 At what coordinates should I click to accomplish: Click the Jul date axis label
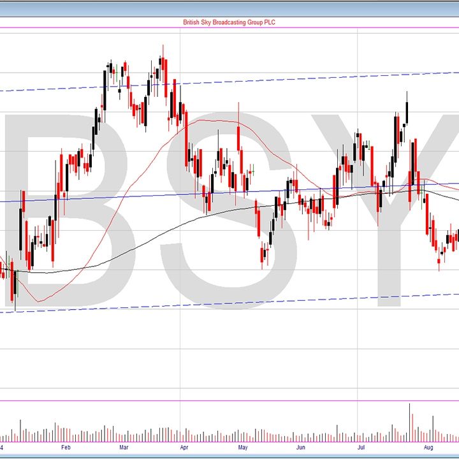coord(361,448)
